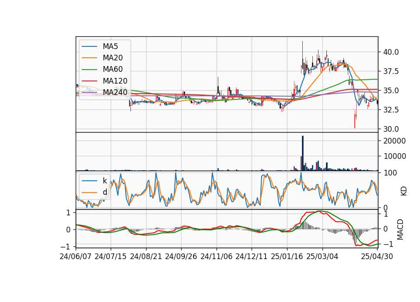Click the 25/03/04 date label
The image size is (420, 302).
[322, 256]
